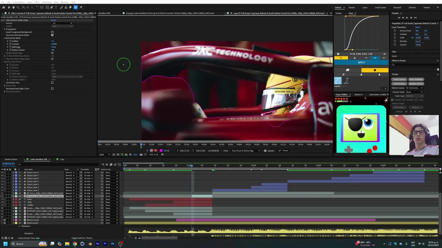
Task: Select the Puppet Pin tool
Action: coord(81,7)
